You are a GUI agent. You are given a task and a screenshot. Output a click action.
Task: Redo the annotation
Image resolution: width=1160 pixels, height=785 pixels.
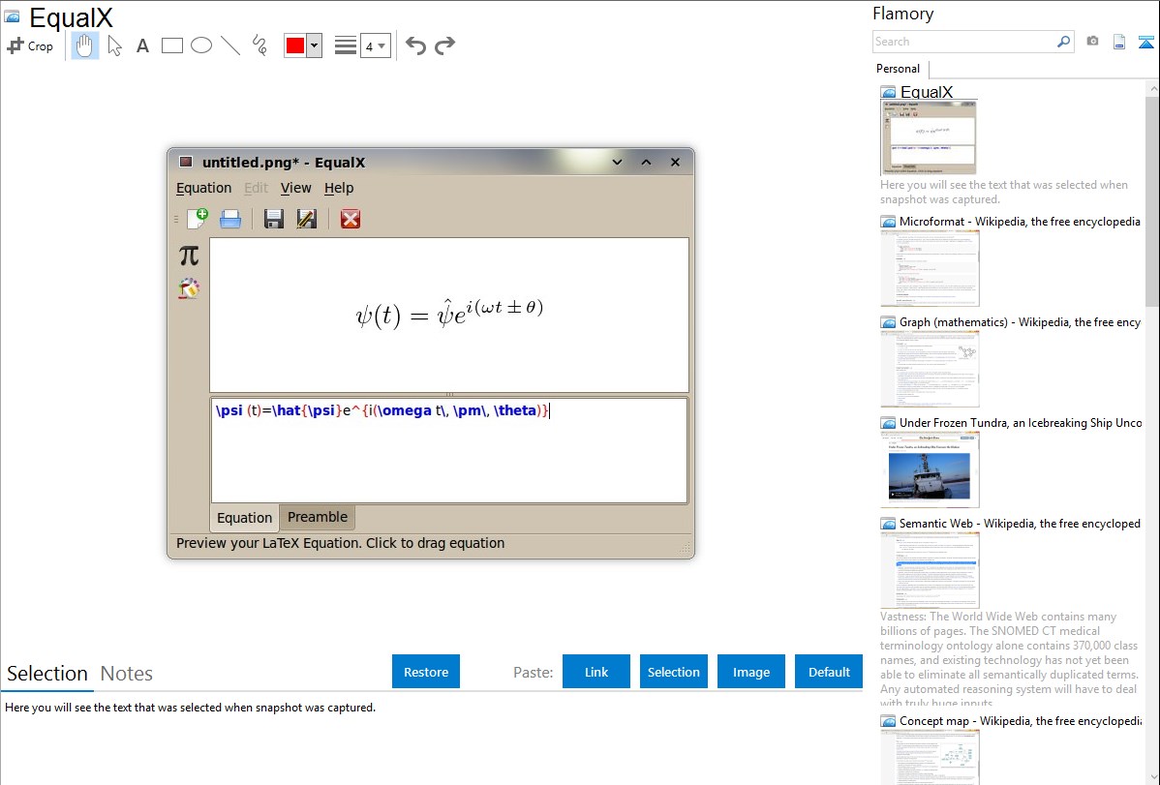444,45
